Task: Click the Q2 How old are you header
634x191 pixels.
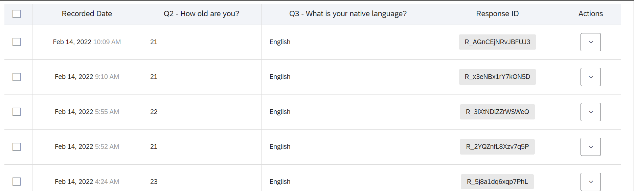Action: click(x=201, y=14)
